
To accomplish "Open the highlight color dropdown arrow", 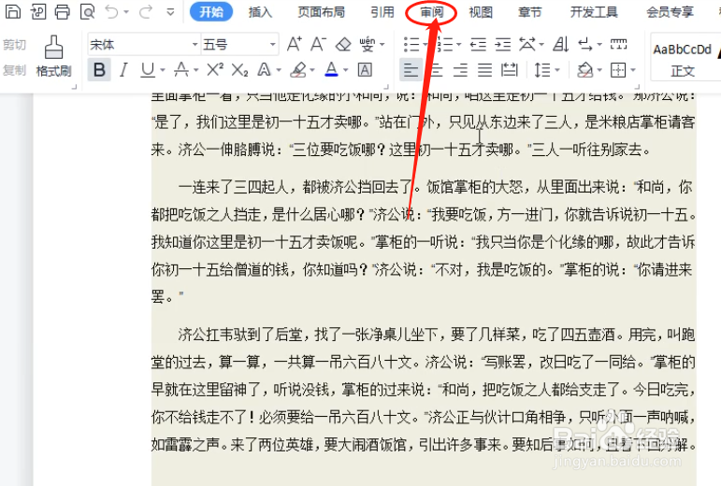I will (x=312, y=70).
